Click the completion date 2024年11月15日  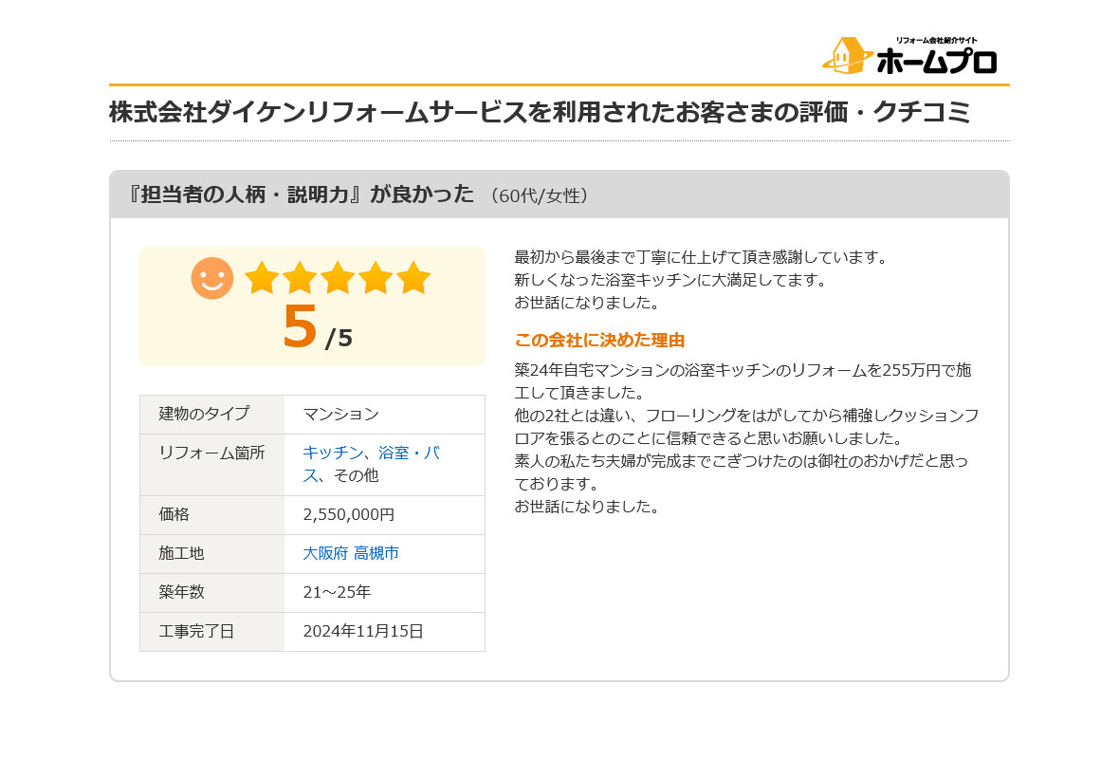click(363, 631)
